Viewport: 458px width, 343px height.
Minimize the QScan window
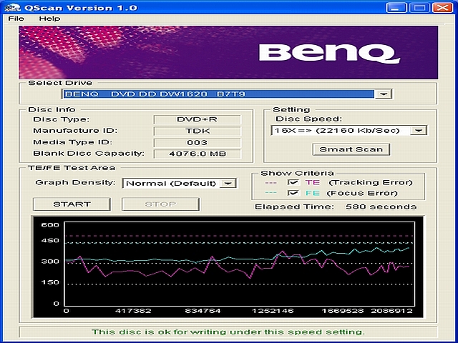pos(396,8)
